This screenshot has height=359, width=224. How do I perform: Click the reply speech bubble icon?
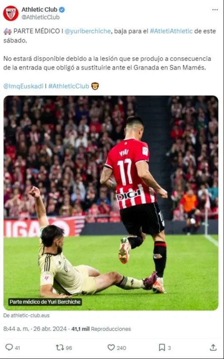click(x=9, y=347)
